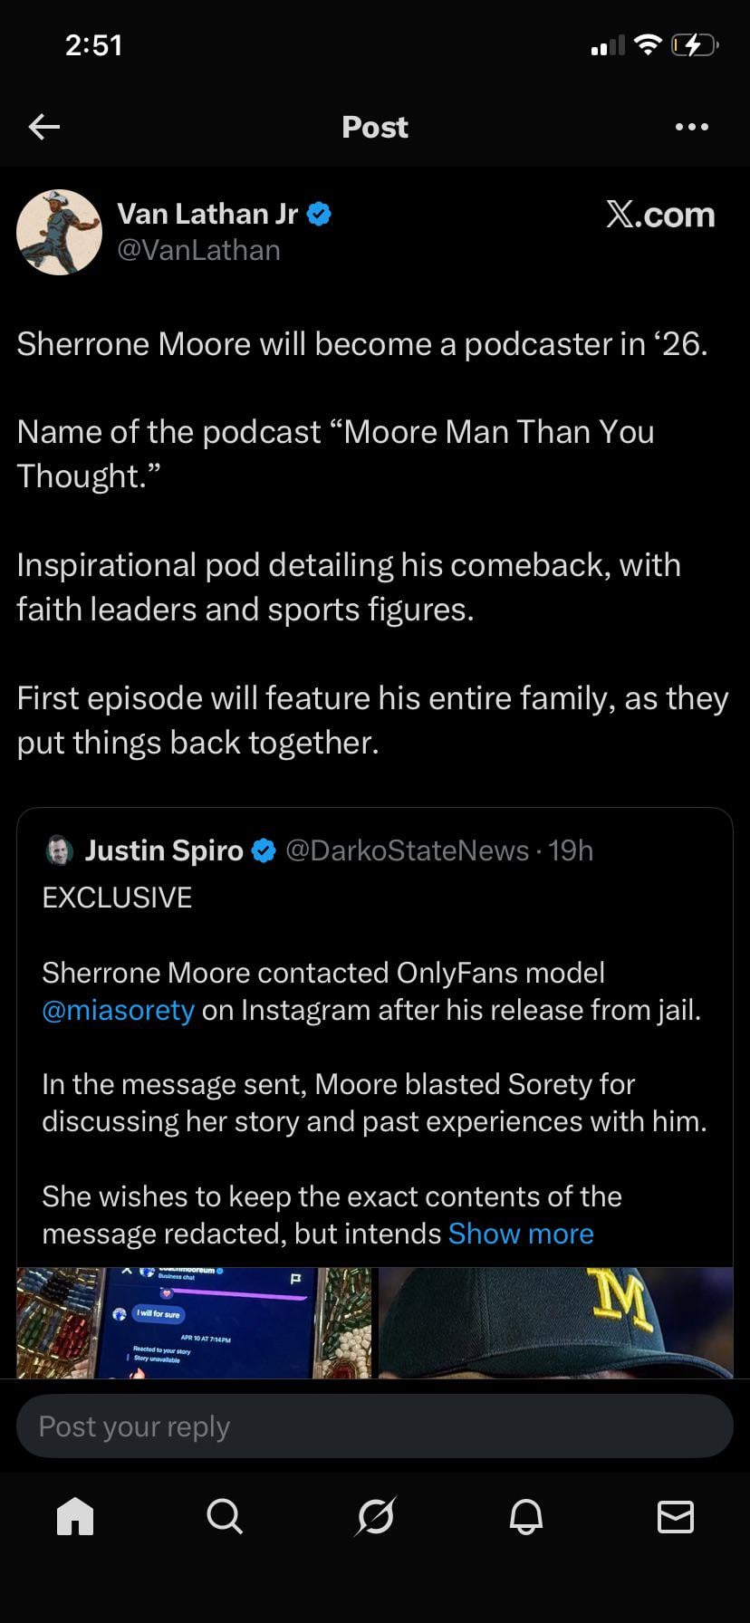The height and width of the screenshot is (1623, 750).
Task: Open the Notifications bell tab
Action: coord(525,1515)
